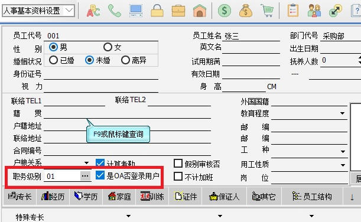361x222 pixels.
Task: Click the clipboard toolbar icon
Action: point(293,11)
